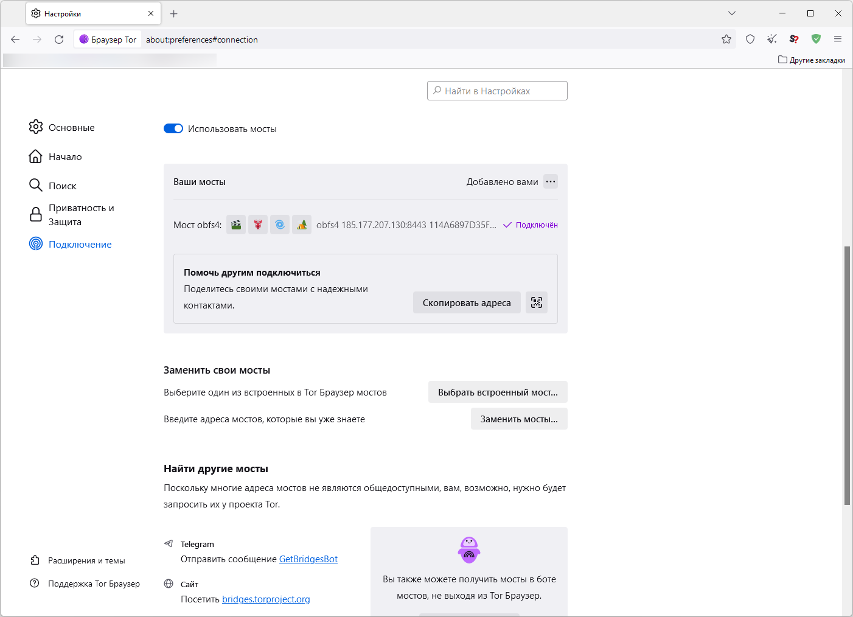This screenshot has width=853, height=617.
Task: Open Начало settings section
Action: click(55, 156)
